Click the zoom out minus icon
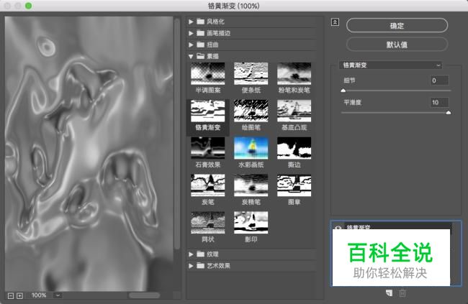The height and width of the screenshot is (304, 468). [x=11, y=295]
